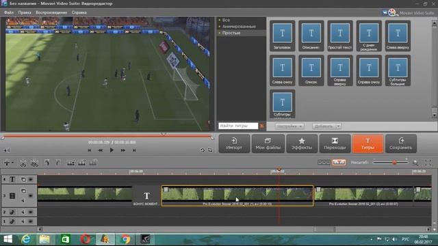
Task: Click the crop icon under the preview
Action: (x=210, y=150)
